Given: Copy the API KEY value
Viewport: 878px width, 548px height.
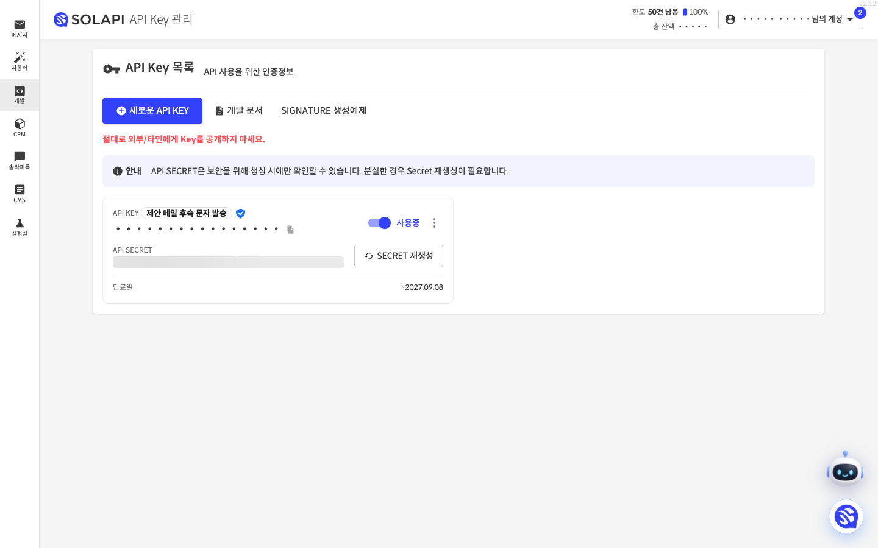Looking at the screenshot, I should [290, 230].
